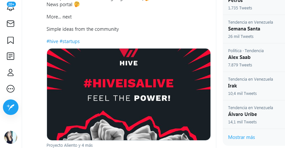The width and height of the screenshot is (285, 148).
Task: Open the #startups hashtag link
Action: [x=70, y=41]
